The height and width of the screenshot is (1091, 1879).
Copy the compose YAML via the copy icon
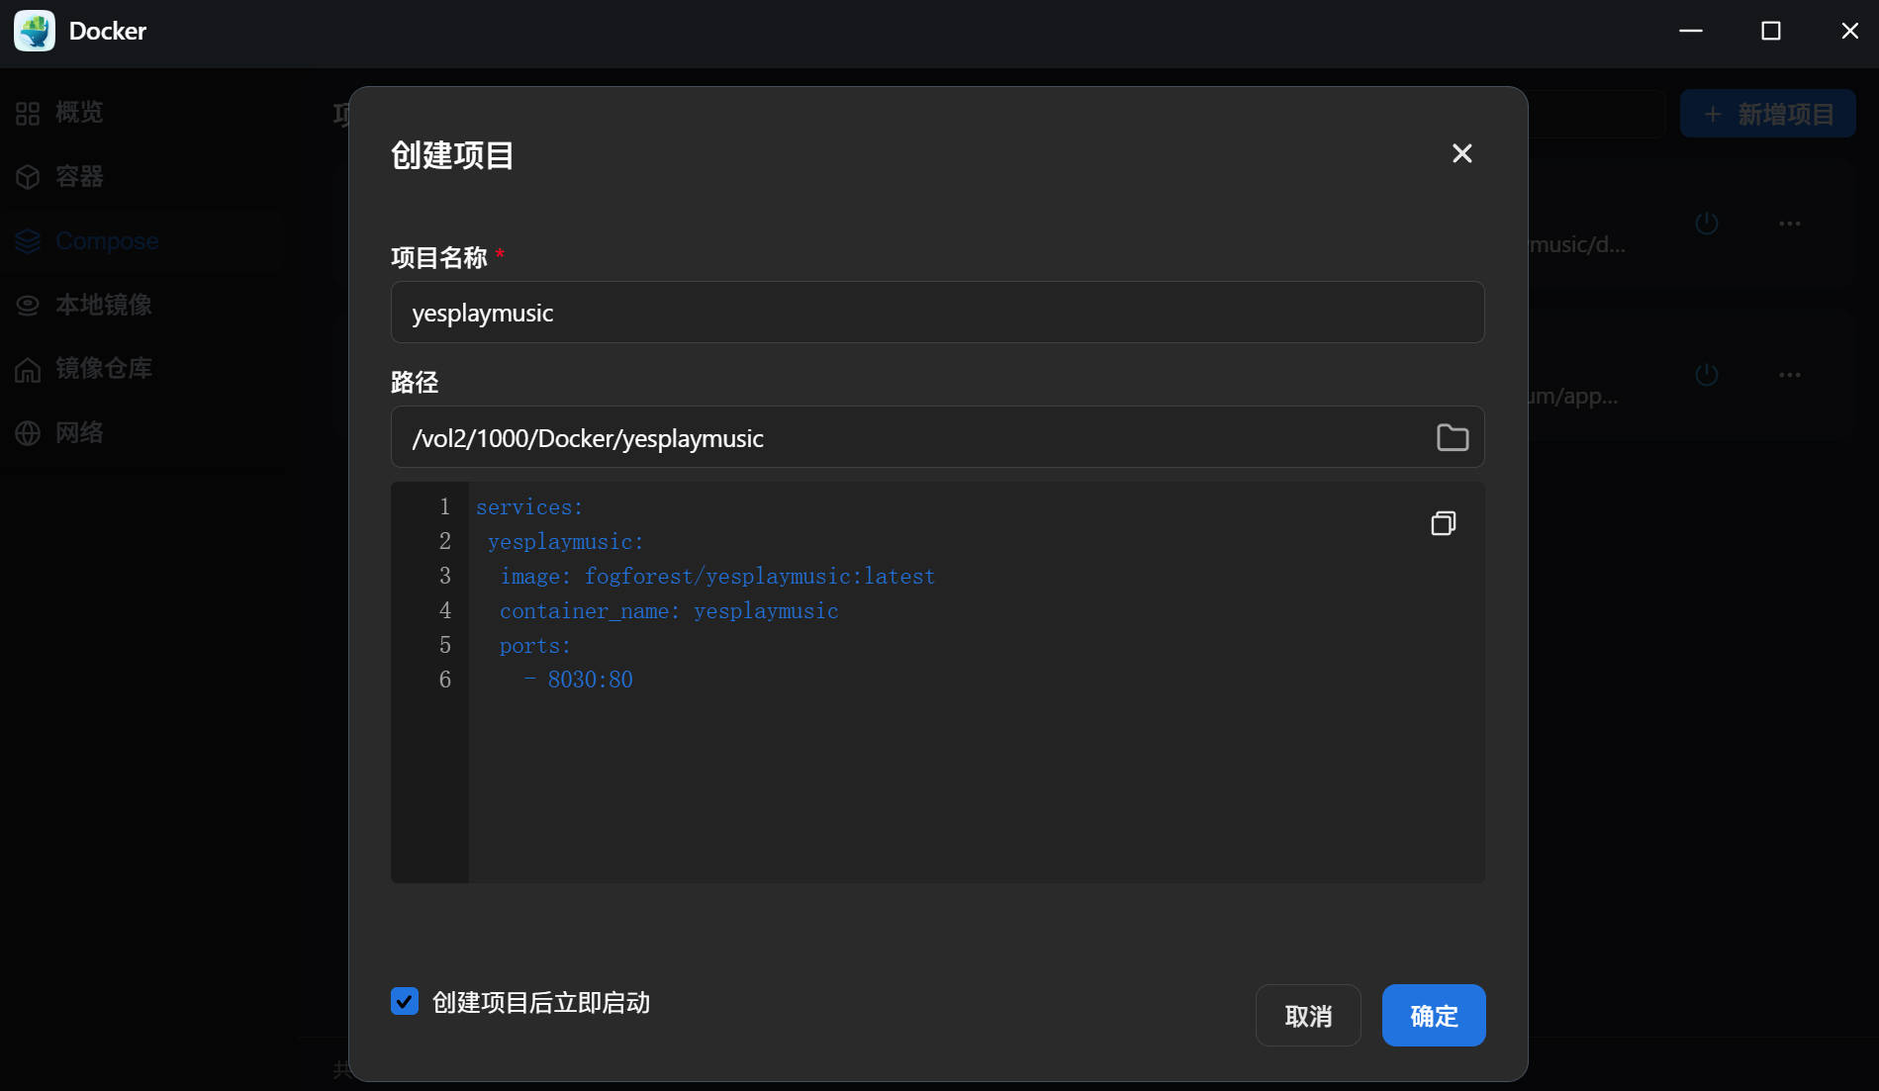click(x=1443, y=522)
